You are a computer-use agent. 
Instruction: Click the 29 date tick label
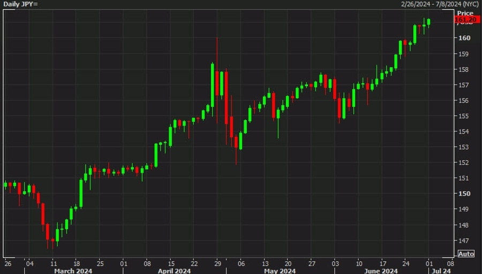[217, 263]
